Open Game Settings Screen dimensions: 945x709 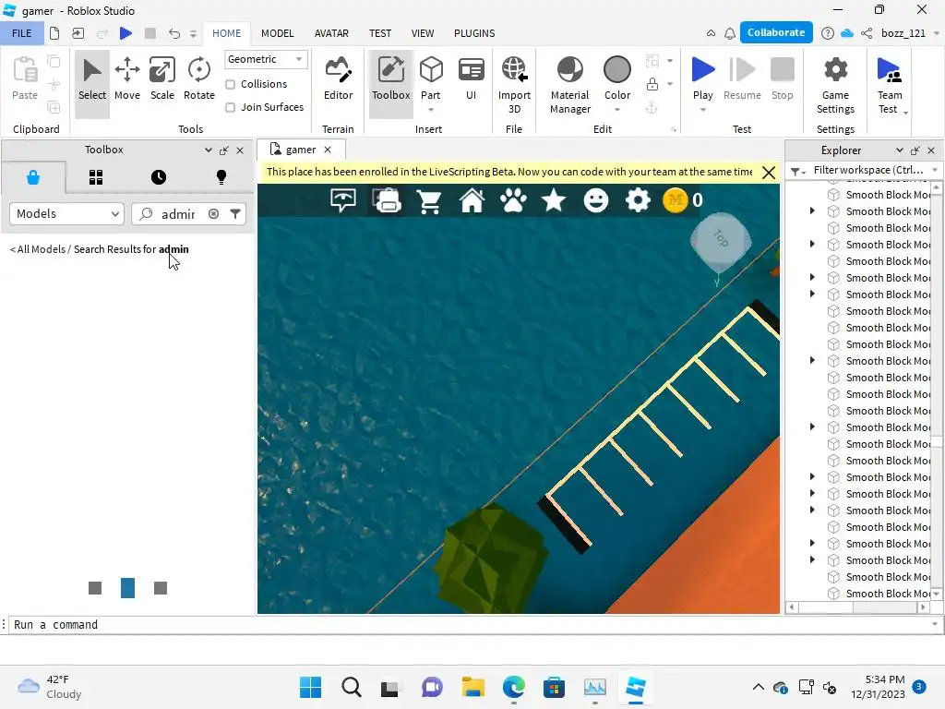pyautogui.click(x=835, y=84)
